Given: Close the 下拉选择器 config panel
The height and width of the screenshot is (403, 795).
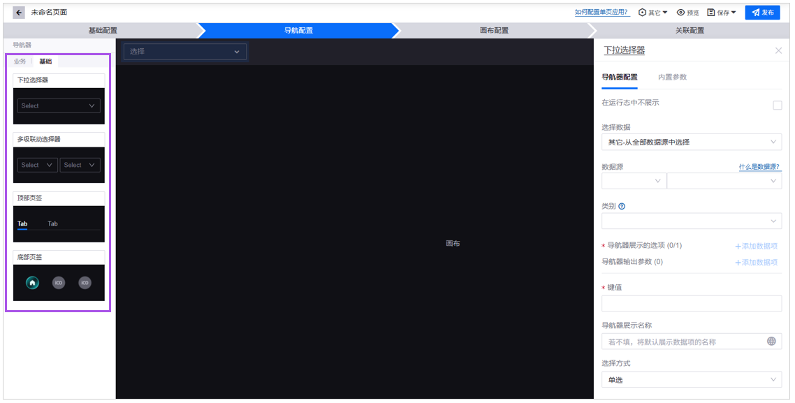Looking at the screenshot, I should [778, 51].
